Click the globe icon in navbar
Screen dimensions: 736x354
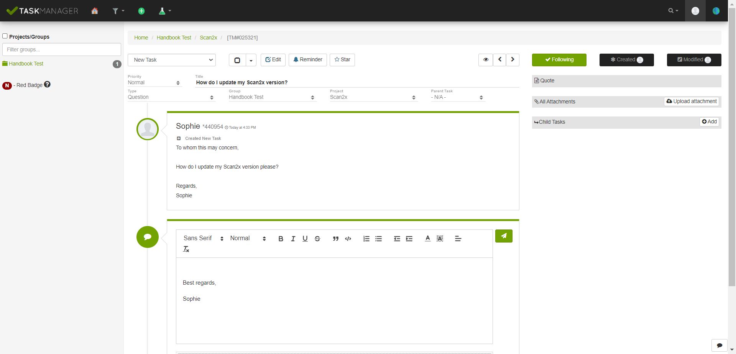tap(716, 11)
